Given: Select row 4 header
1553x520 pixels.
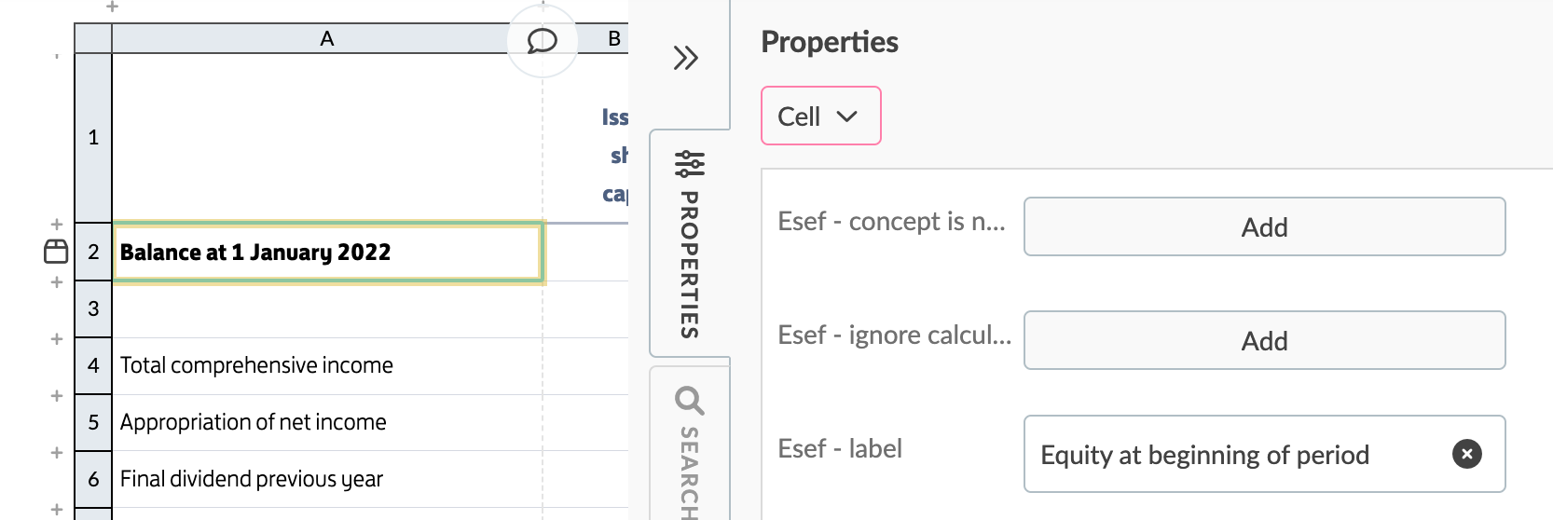Looking at the screenshot, I should (x=93, y=365).
